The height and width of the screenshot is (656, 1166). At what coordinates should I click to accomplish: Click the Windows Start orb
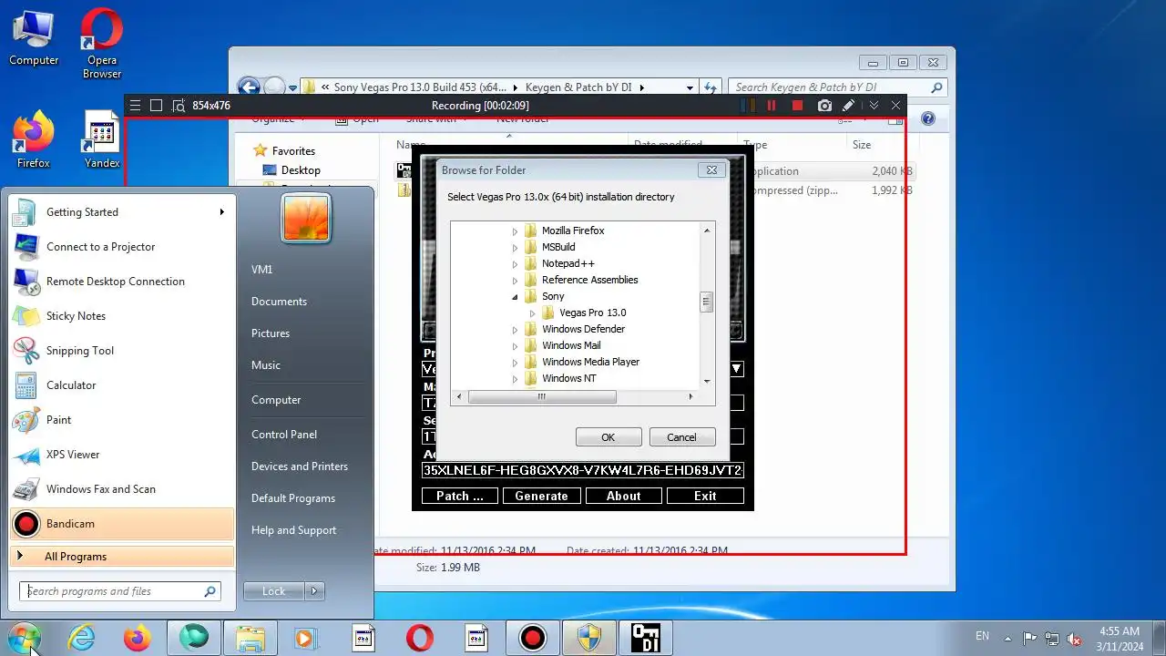pos(23,638)
